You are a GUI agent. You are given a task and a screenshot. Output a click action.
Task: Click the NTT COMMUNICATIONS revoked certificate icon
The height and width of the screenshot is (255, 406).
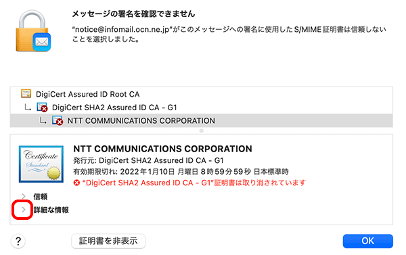pos(58,120)
